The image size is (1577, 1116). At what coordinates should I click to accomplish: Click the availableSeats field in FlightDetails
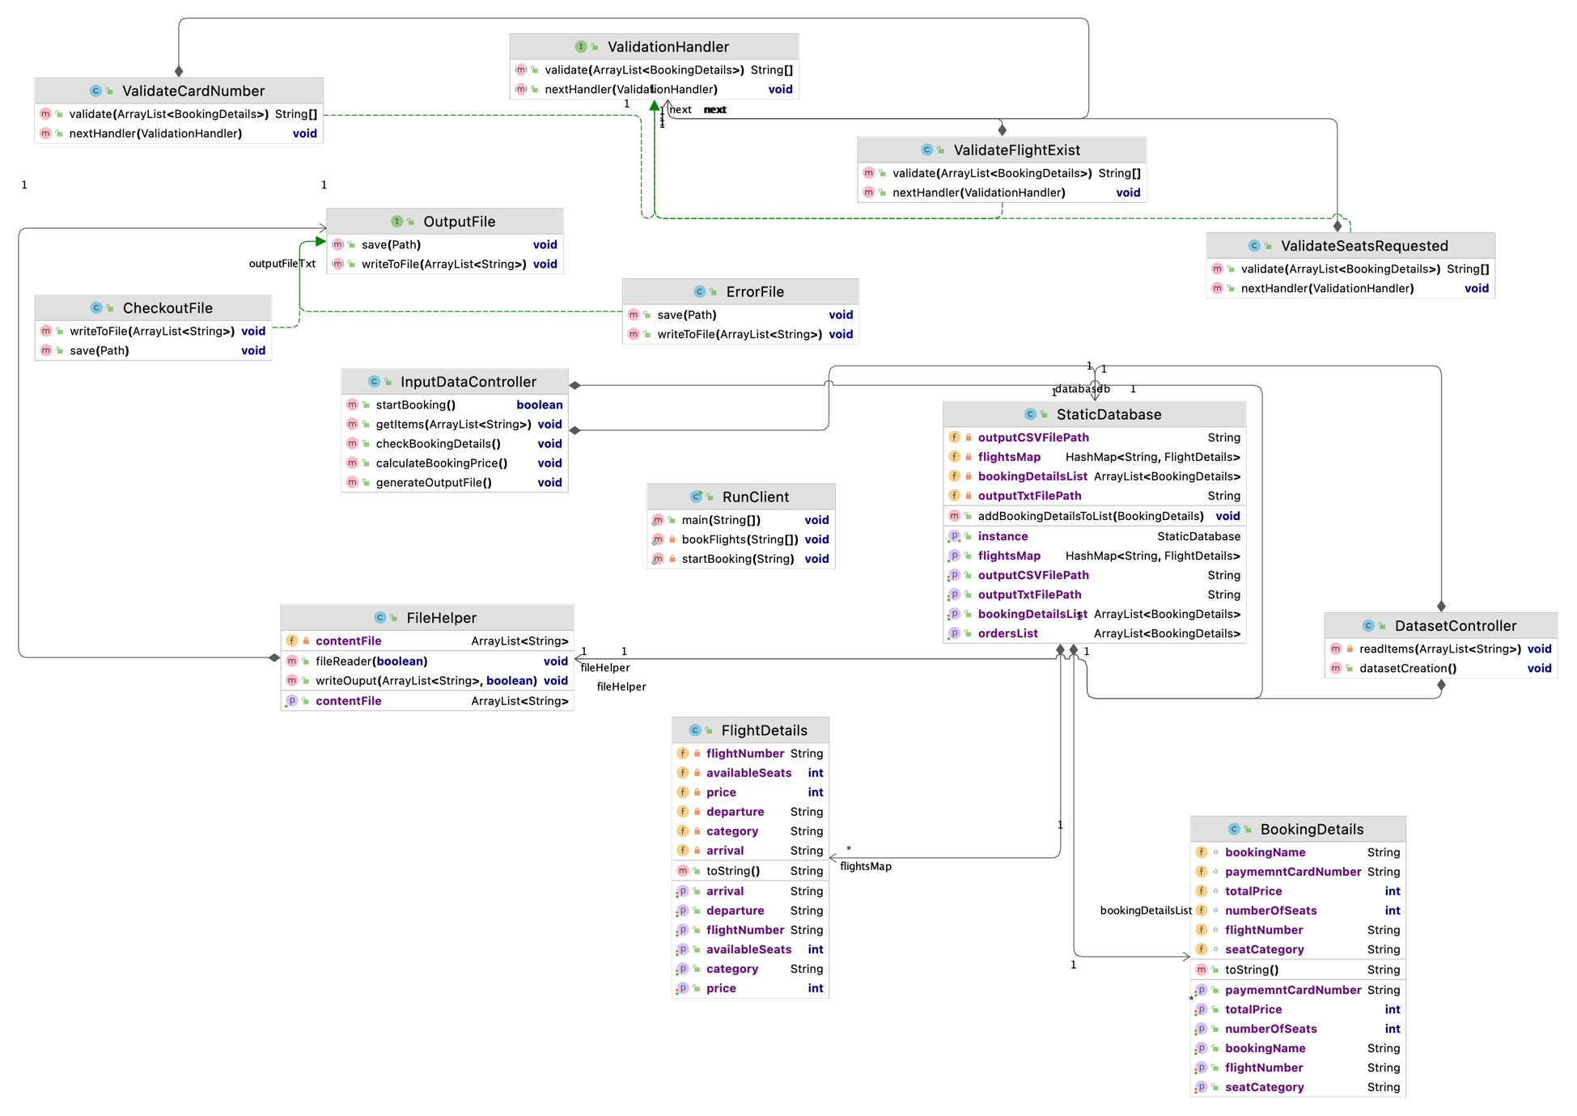click(x=748, y=773)
